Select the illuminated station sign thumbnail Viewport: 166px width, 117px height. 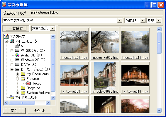click(105, 104)
